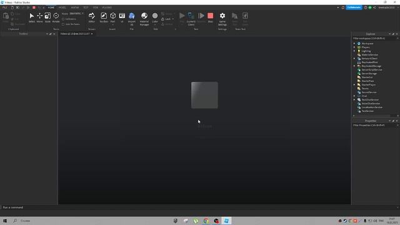Select SoundService in Explorer
This screenshot has height=225, width=400.
click(x=369, y=92)
